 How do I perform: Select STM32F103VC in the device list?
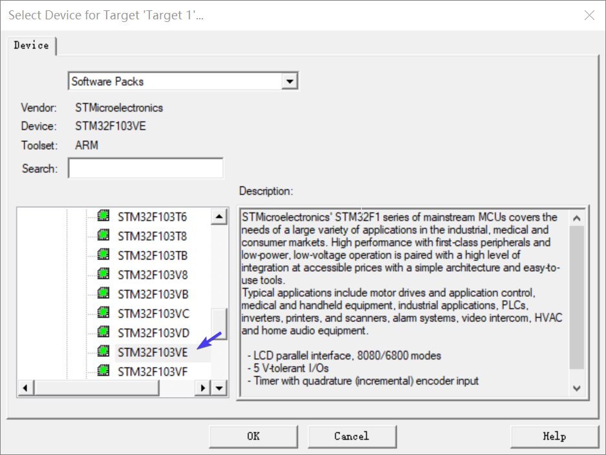[153, 314]
